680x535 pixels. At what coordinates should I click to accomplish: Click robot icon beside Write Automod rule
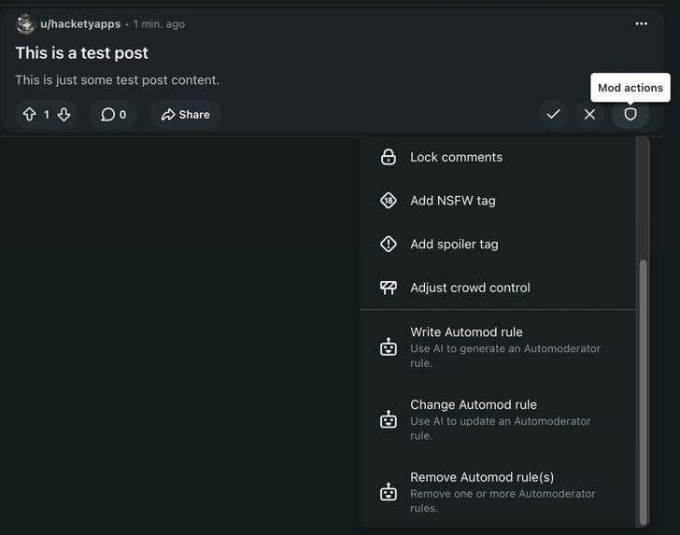pos(389,346)
